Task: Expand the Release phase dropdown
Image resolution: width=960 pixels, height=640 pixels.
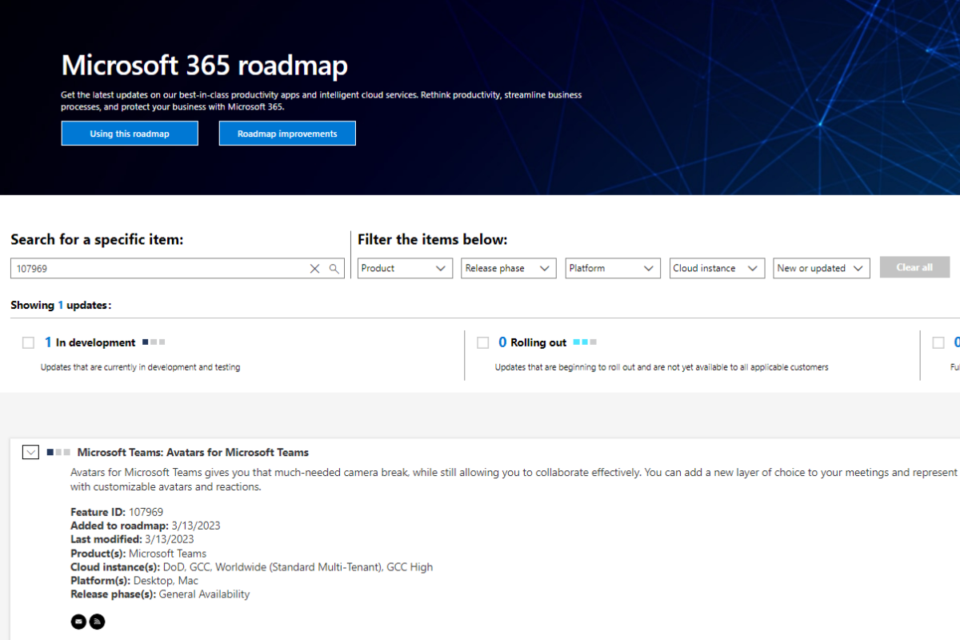Action: 509,269
